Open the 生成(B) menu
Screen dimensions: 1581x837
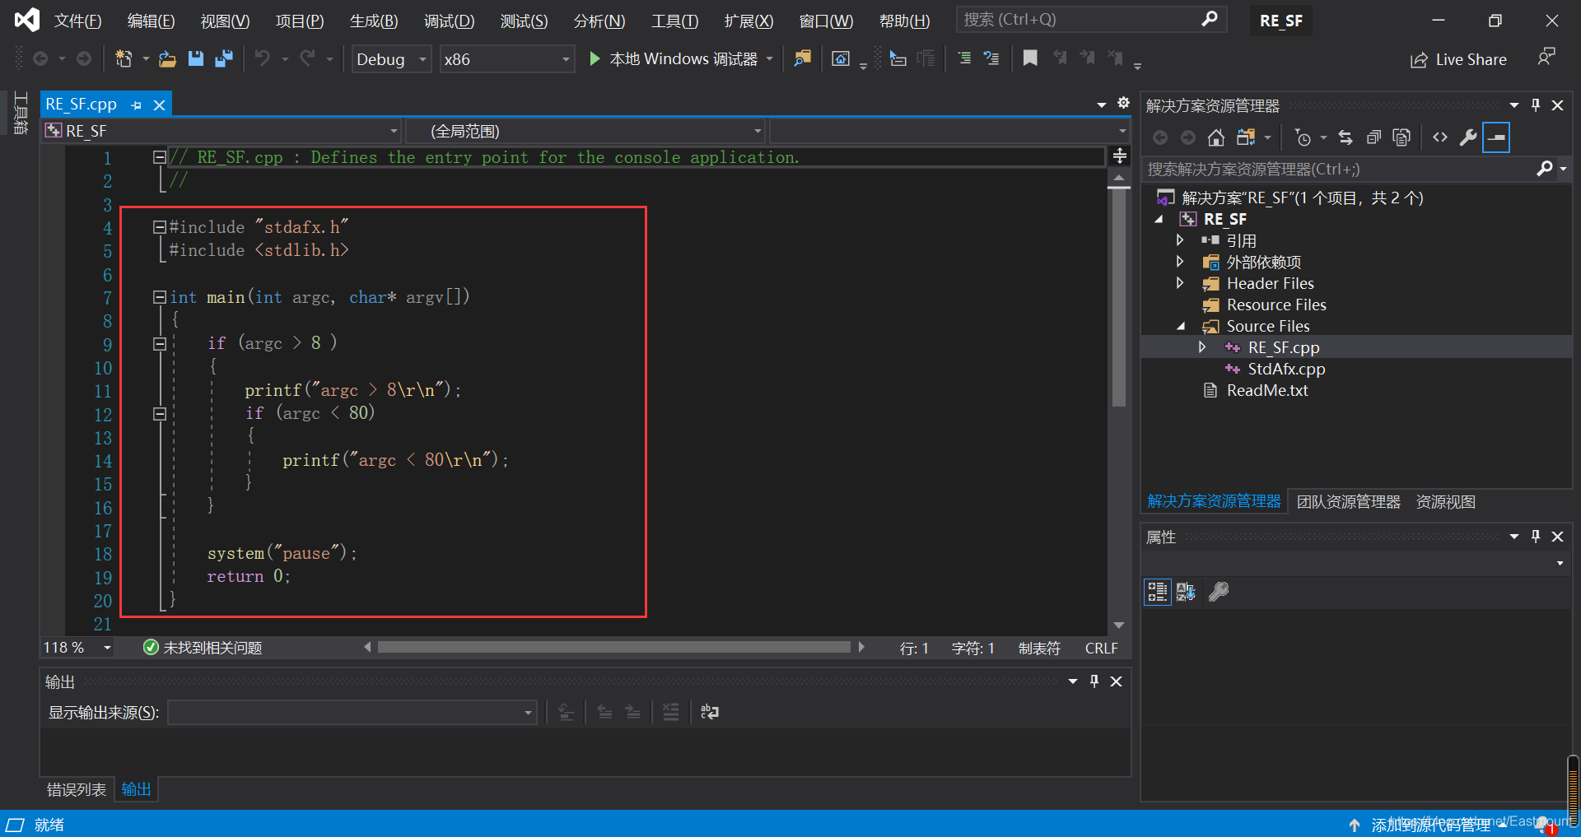point(374,21)
